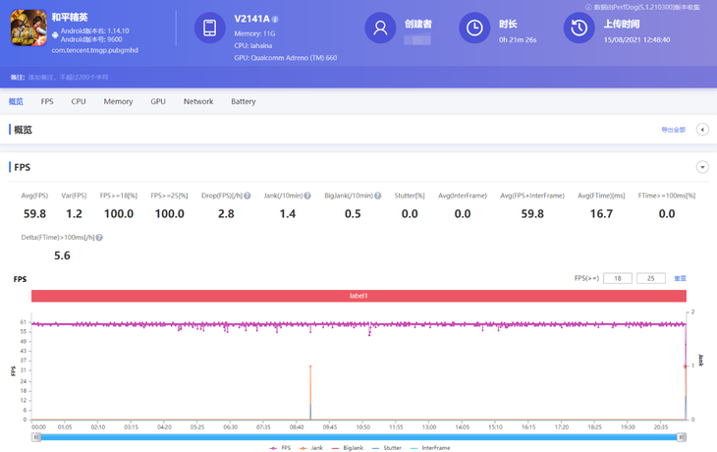Open the Battery tab

pyautogui.click(x=244, y=101)
